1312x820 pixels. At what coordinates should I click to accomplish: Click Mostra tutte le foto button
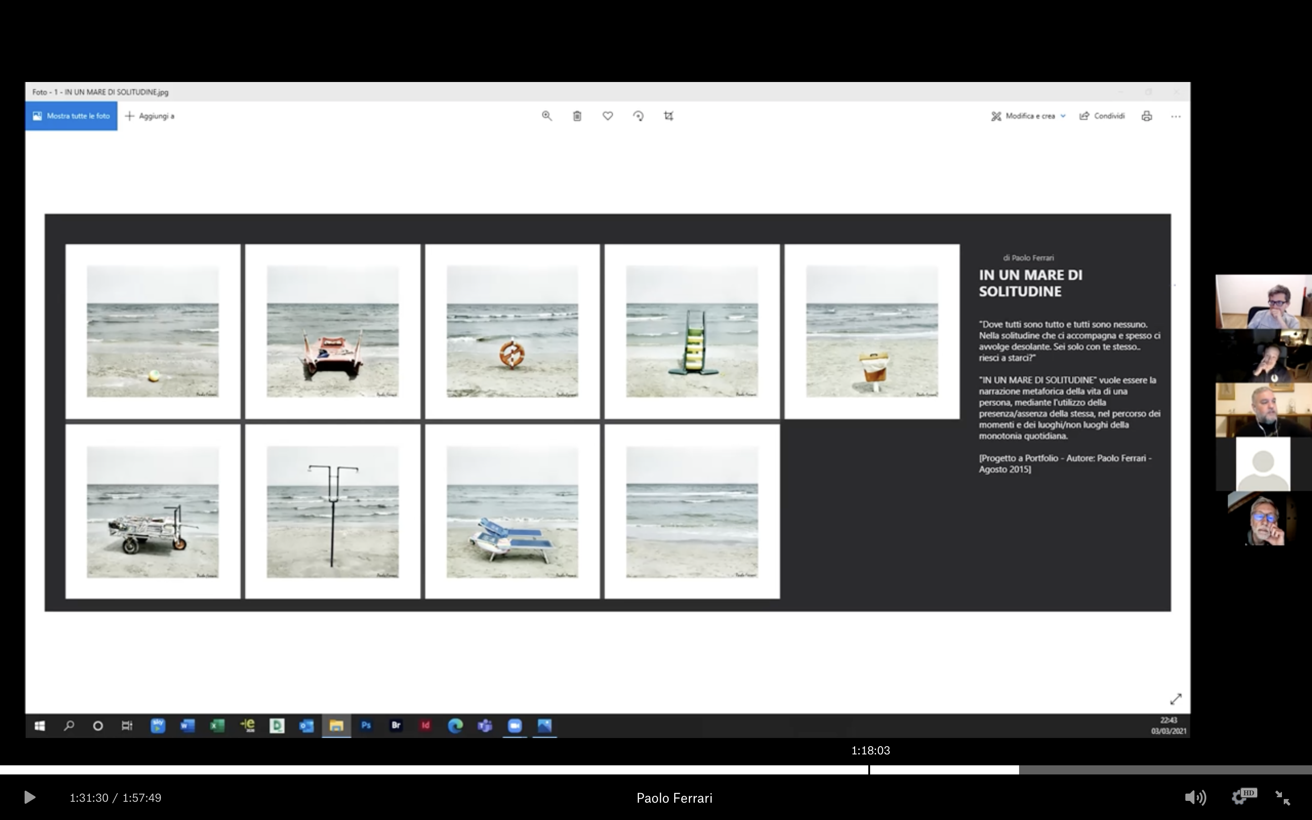(71, 116)
